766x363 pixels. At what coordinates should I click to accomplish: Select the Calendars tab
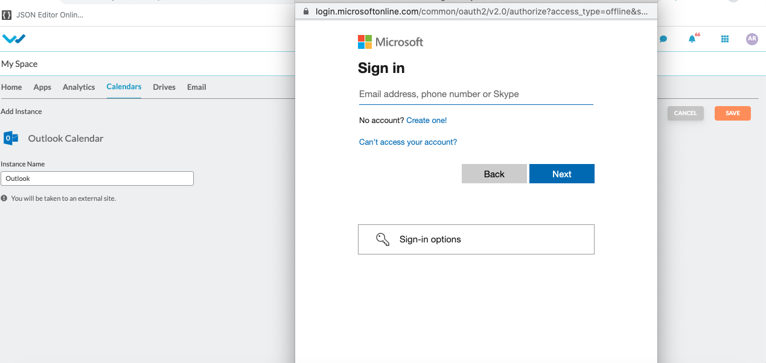124,87
